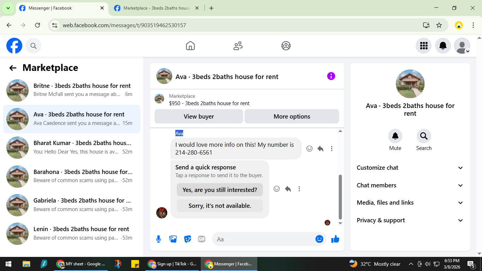Image resolution: width=482 pixels, height=271 pixels.
Task: Open Chrome three-dot menu
Action: (474, 25)
